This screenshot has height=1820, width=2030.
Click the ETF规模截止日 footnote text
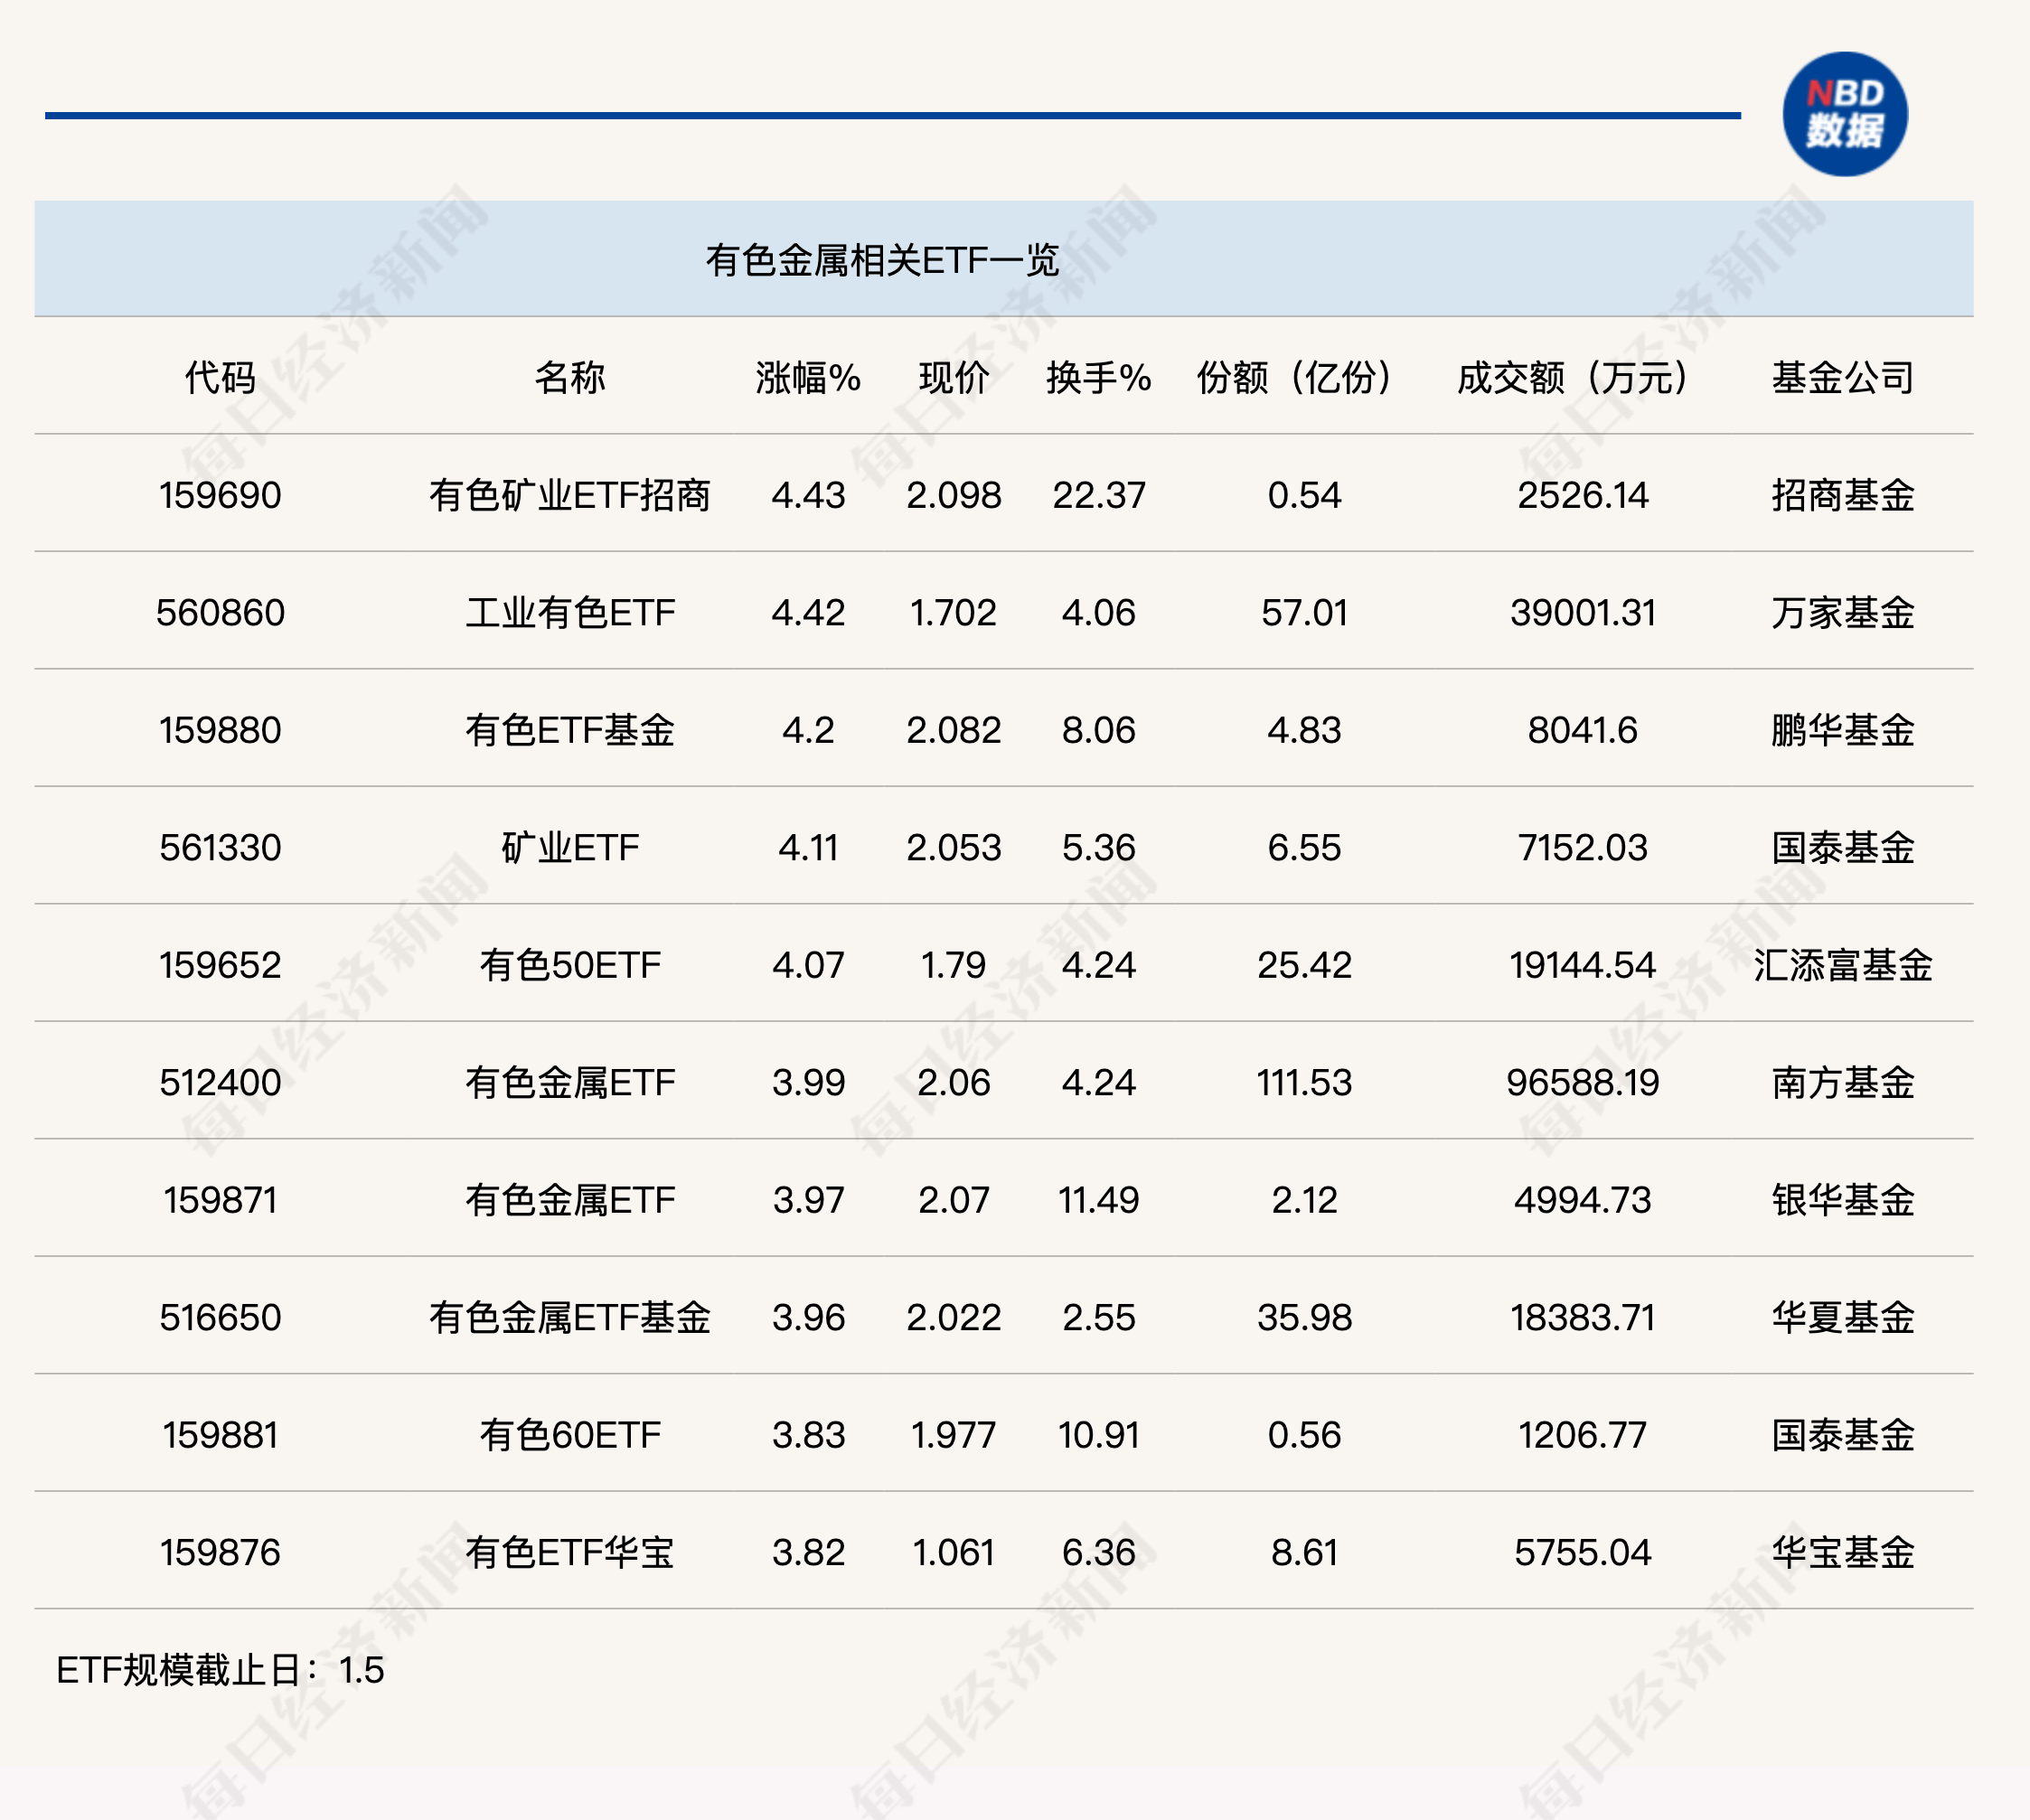tap(220, 1670)
